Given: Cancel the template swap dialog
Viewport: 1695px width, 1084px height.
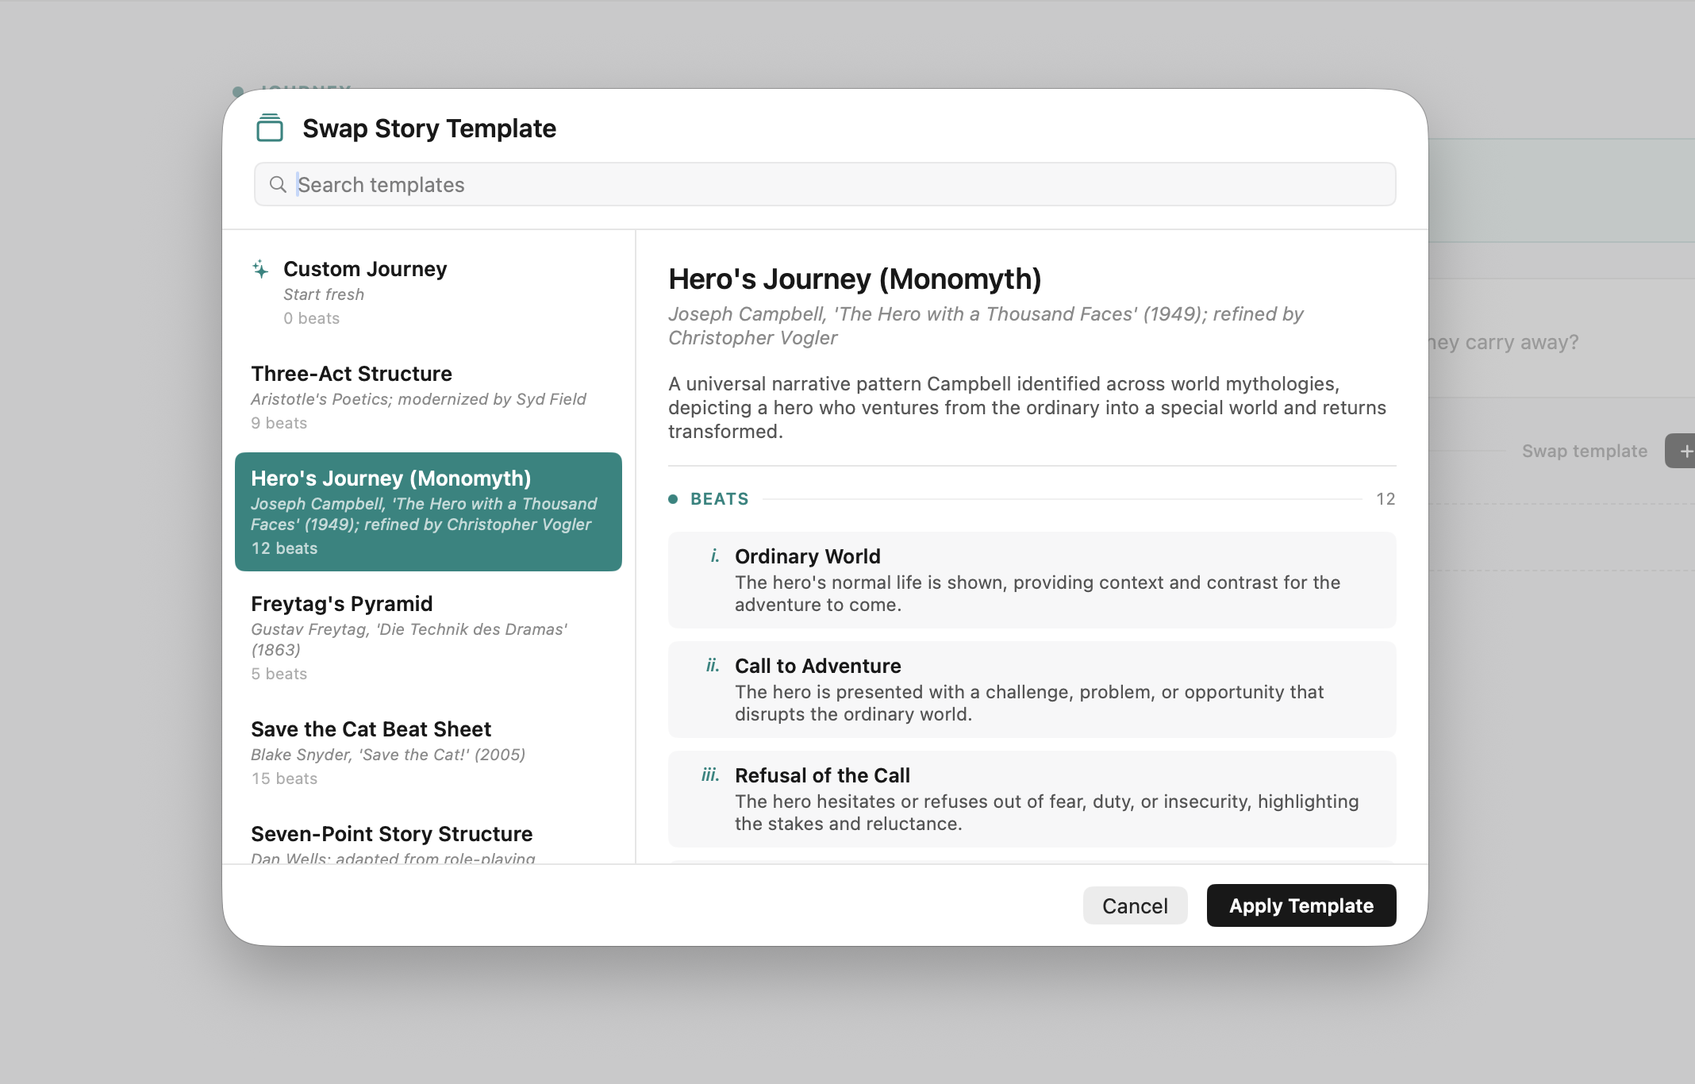Looking at the screenshot, I should (1135, 905).
